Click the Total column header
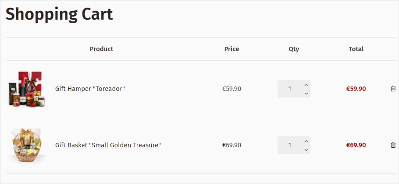The width and height of the screenshot is (399, 184). [356, 49]
